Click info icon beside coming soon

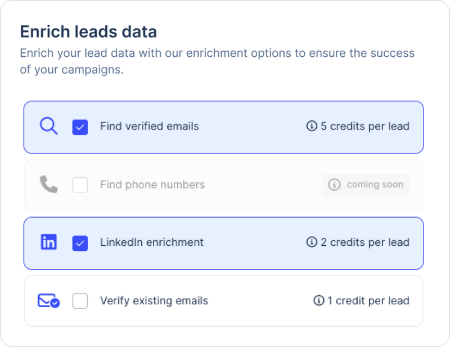[x=334, y=184]
